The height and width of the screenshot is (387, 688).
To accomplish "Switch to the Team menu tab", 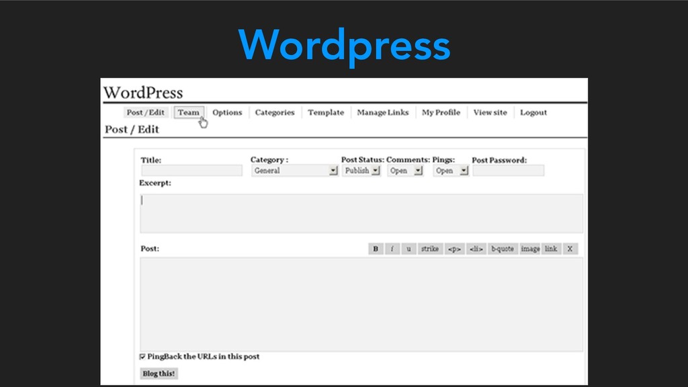I will pyautogui.click(x=189, y=112).
